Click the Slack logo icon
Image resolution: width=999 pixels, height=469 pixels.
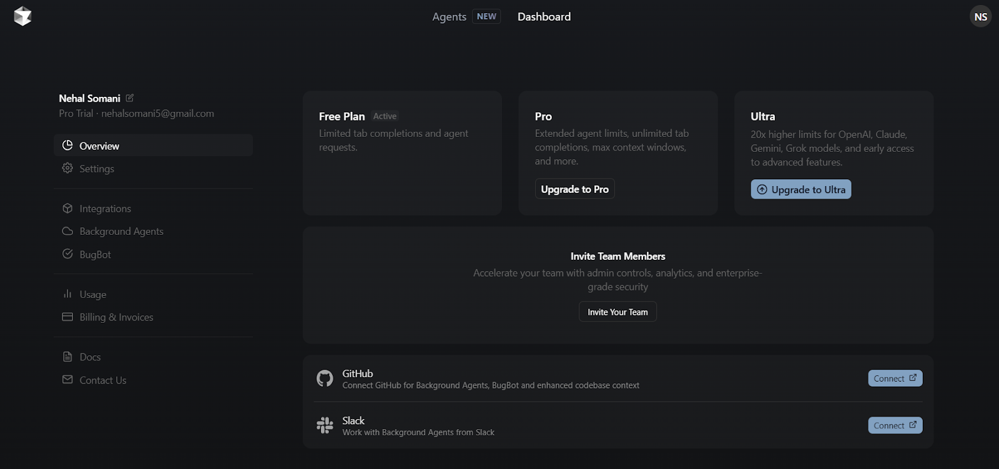tap(325, 425)
